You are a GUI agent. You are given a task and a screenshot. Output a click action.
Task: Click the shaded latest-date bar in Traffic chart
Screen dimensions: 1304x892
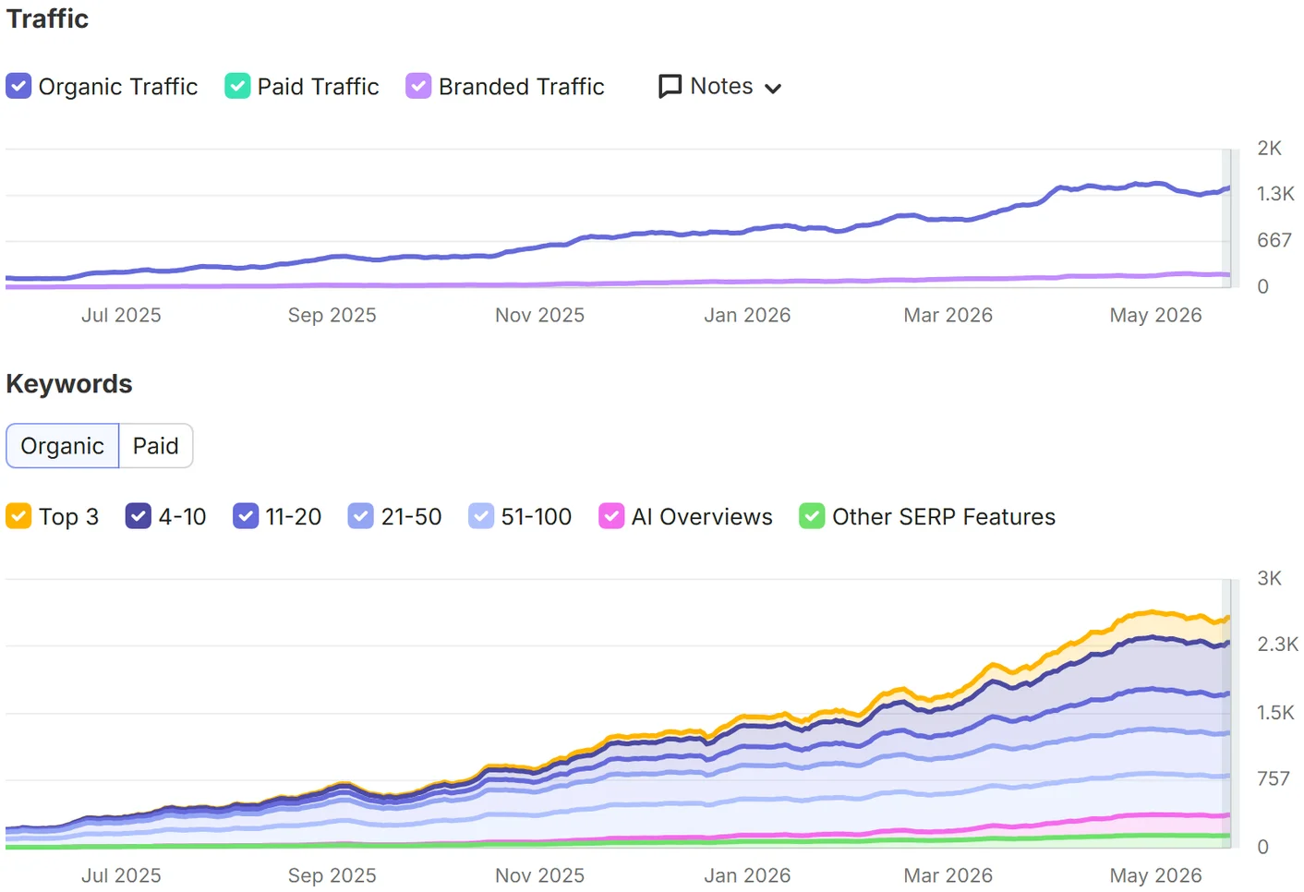[x=1230, y=219]
